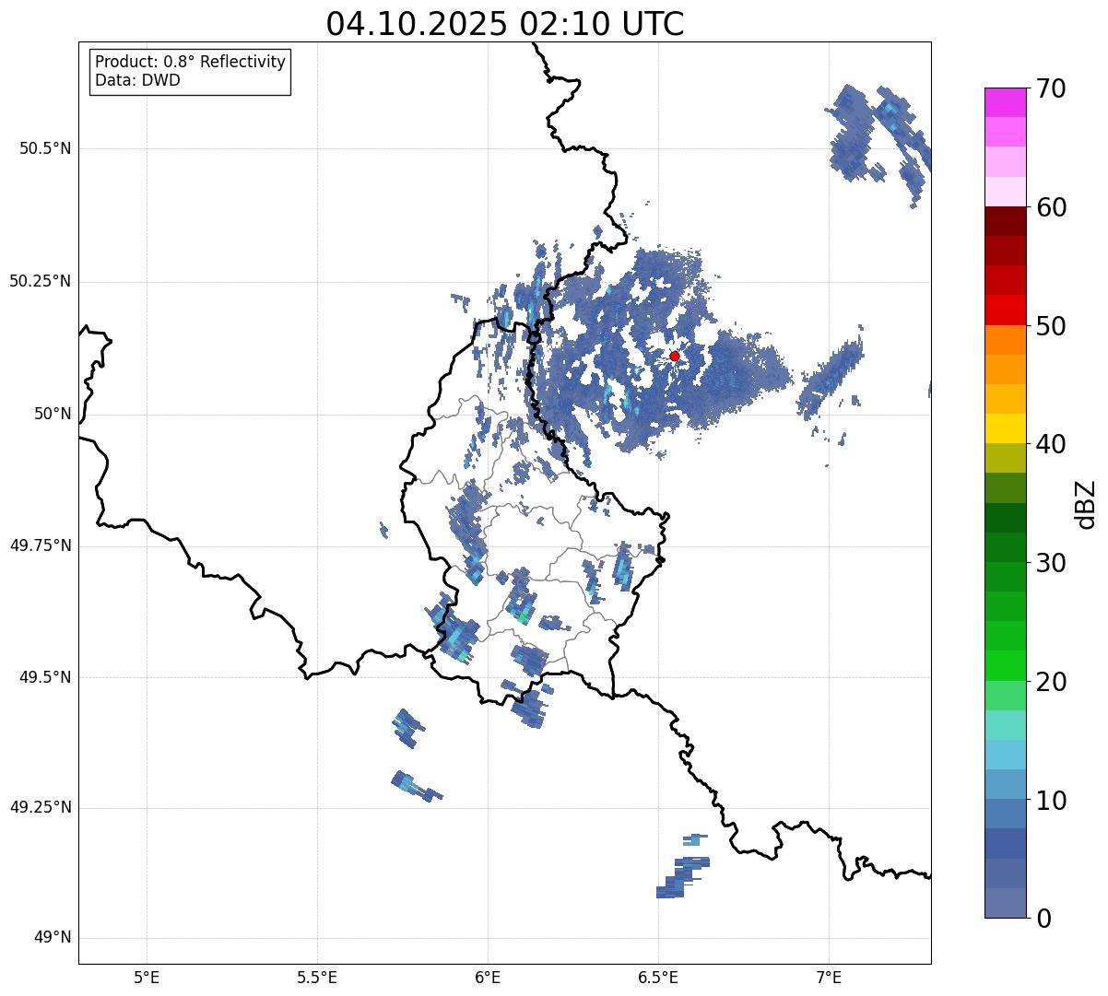The image size is (1108, 996).
Task: Click the red radar site marker
Action: tap(674, 356)
